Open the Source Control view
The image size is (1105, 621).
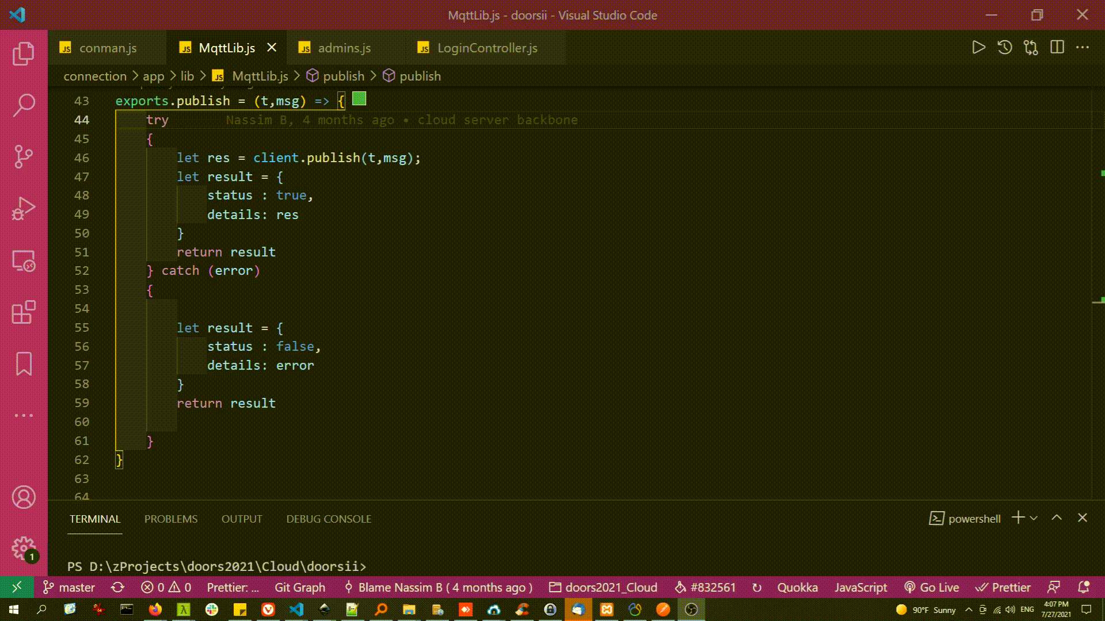point(23,156)
